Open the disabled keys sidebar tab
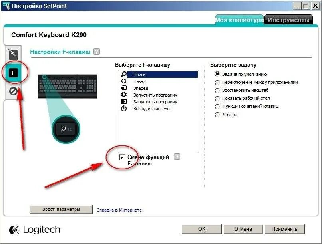 point(13,91)
